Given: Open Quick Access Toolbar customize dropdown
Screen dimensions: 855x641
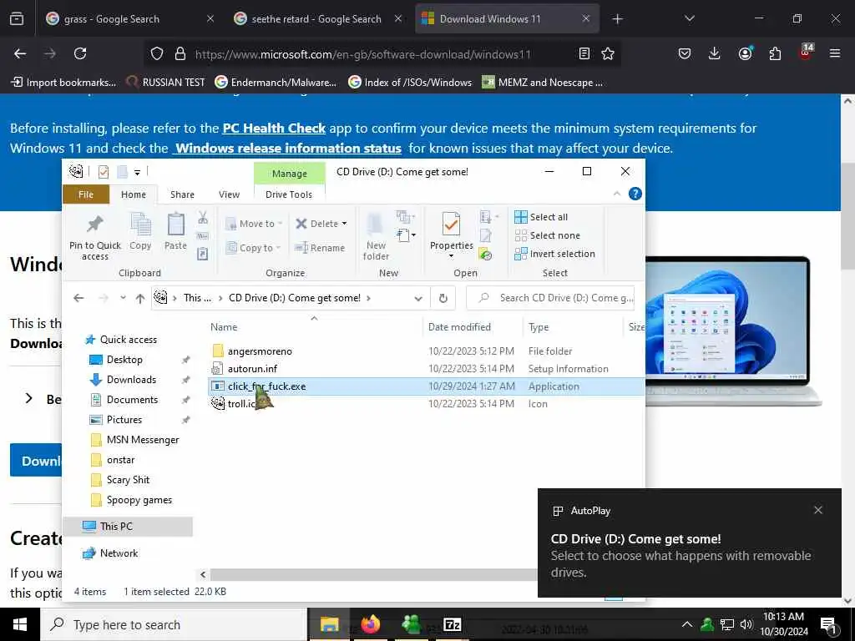Looking at the screenshot, I should pyautogui.click(x=138, y=172).
